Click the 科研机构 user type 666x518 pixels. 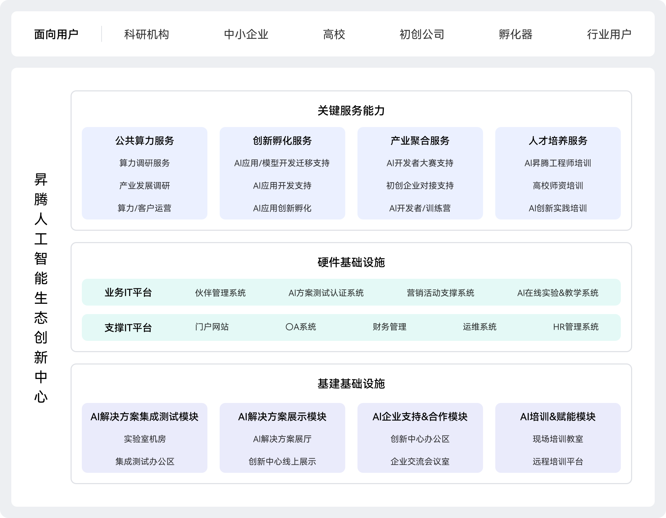coord(146,34)
